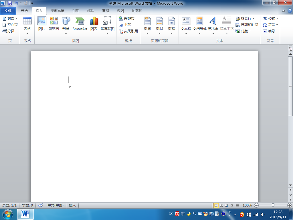The image size is (293, 220).
Task: Click the spelling proofing status icon
Action: coord(40,205)
